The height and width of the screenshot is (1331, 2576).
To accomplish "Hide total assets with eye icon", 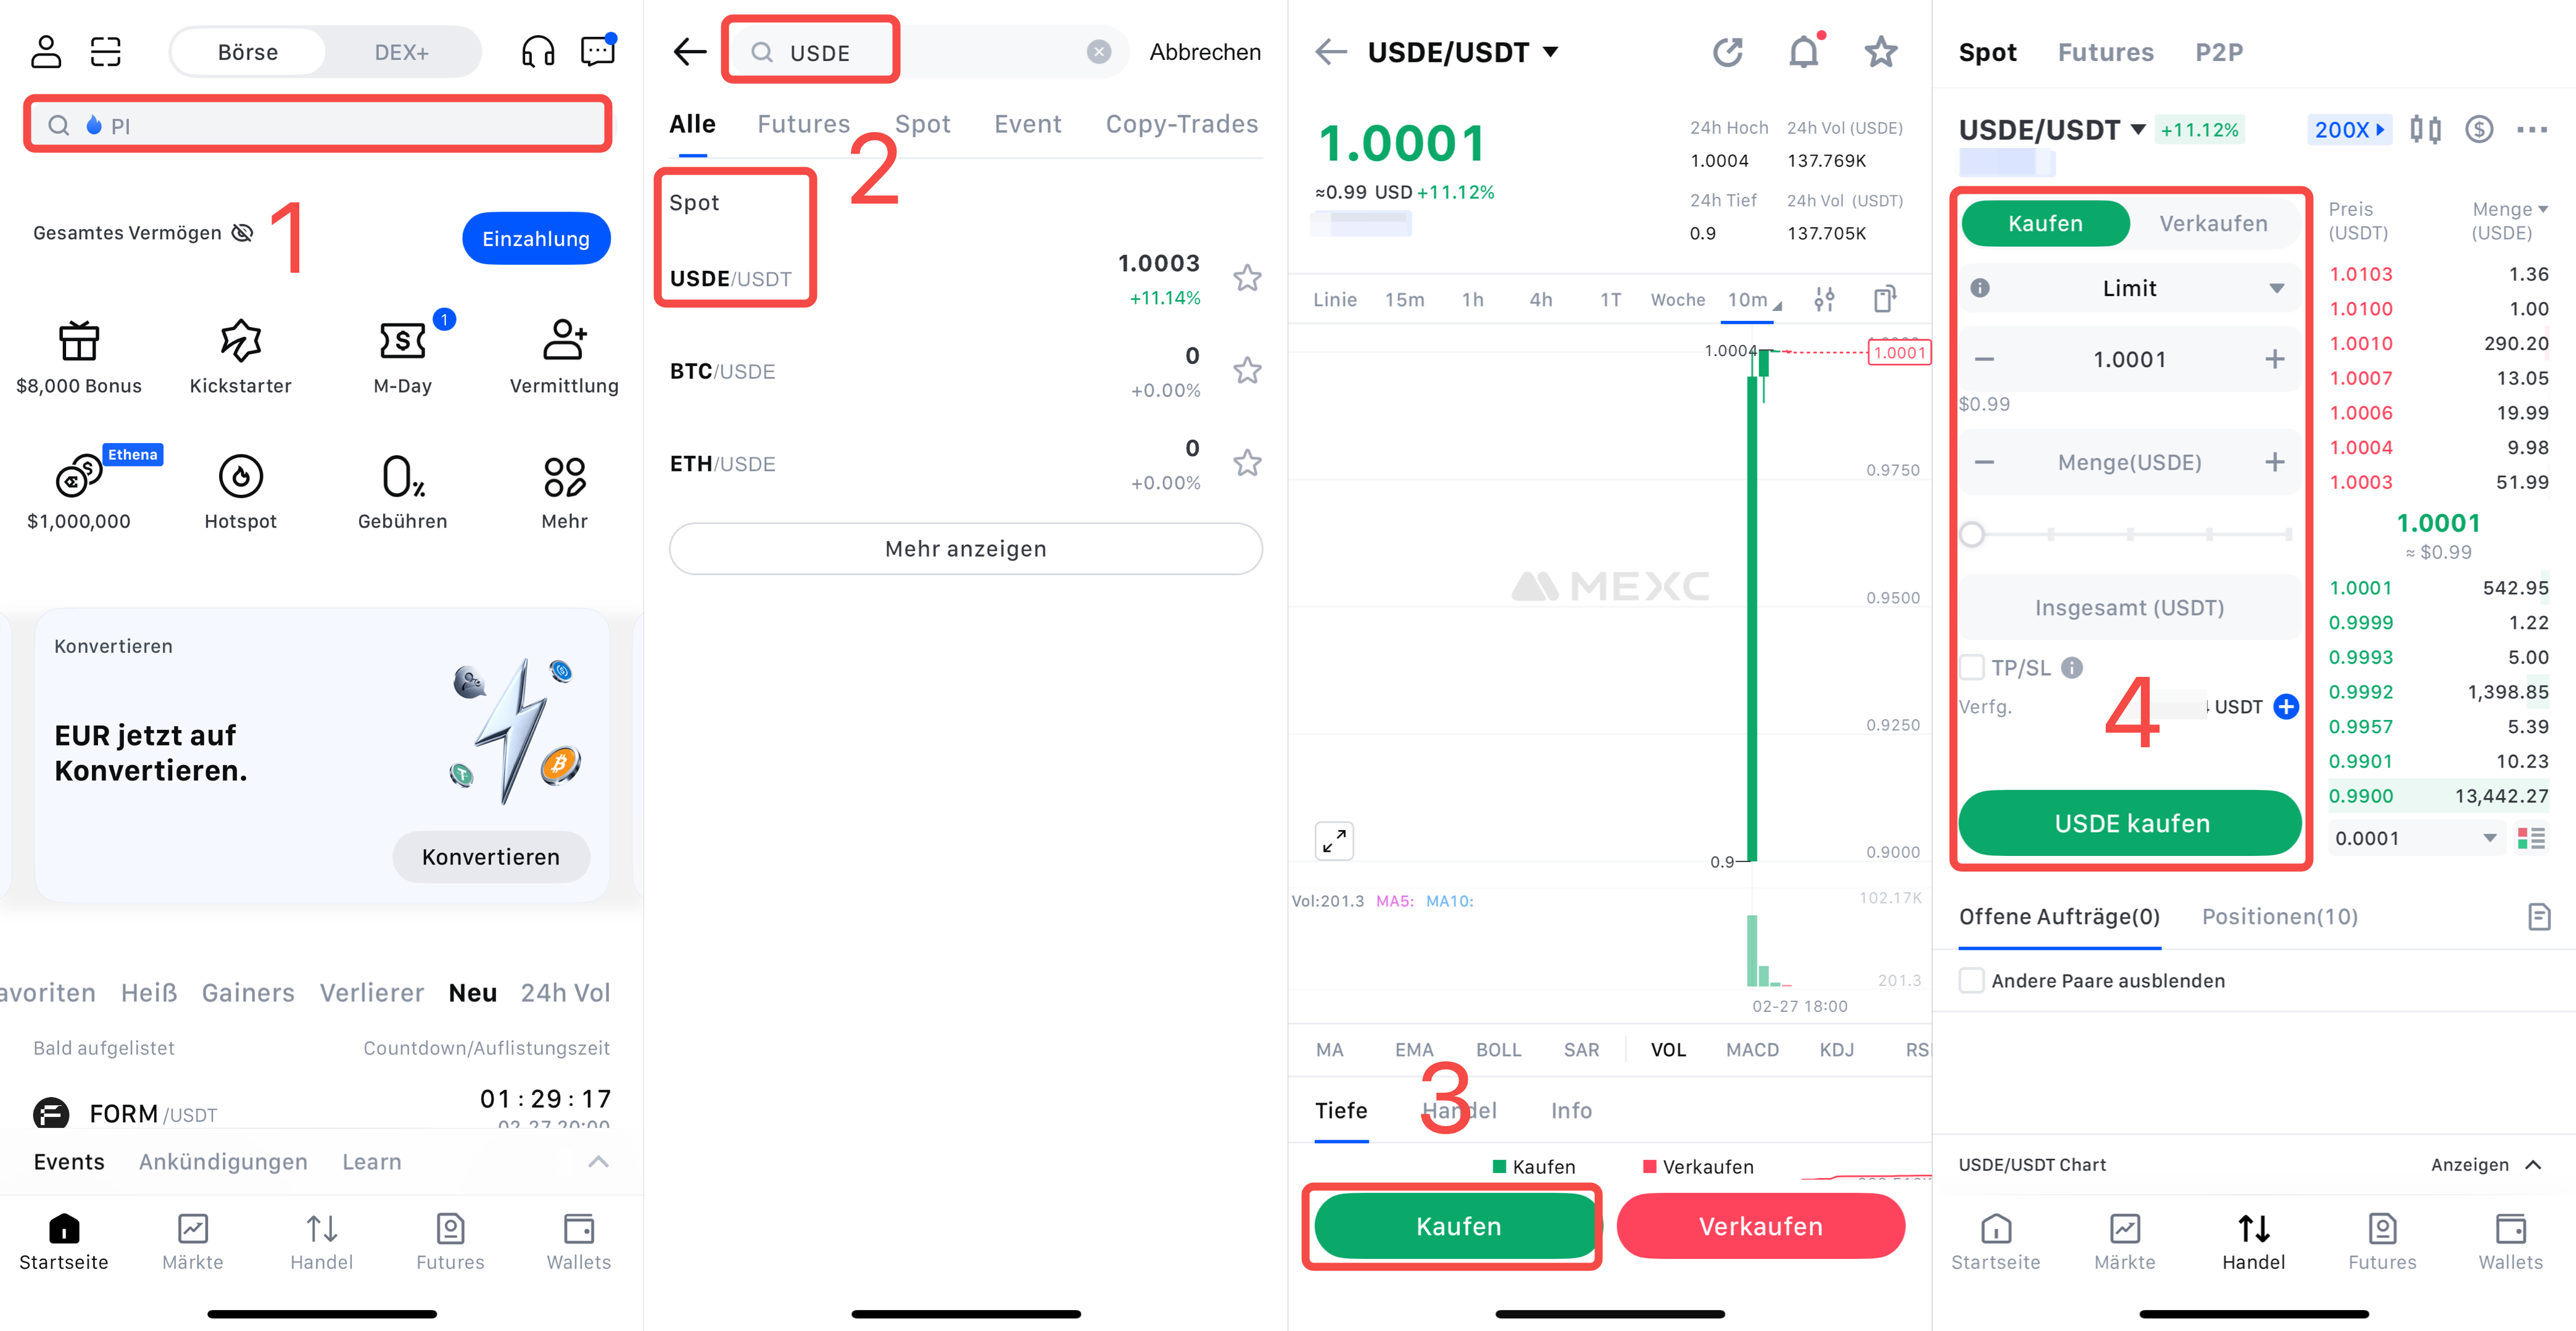I will [x=243, y=233].
